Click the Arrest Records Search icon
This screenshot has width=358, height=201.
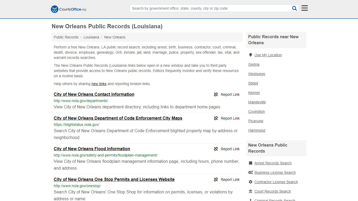251,163
